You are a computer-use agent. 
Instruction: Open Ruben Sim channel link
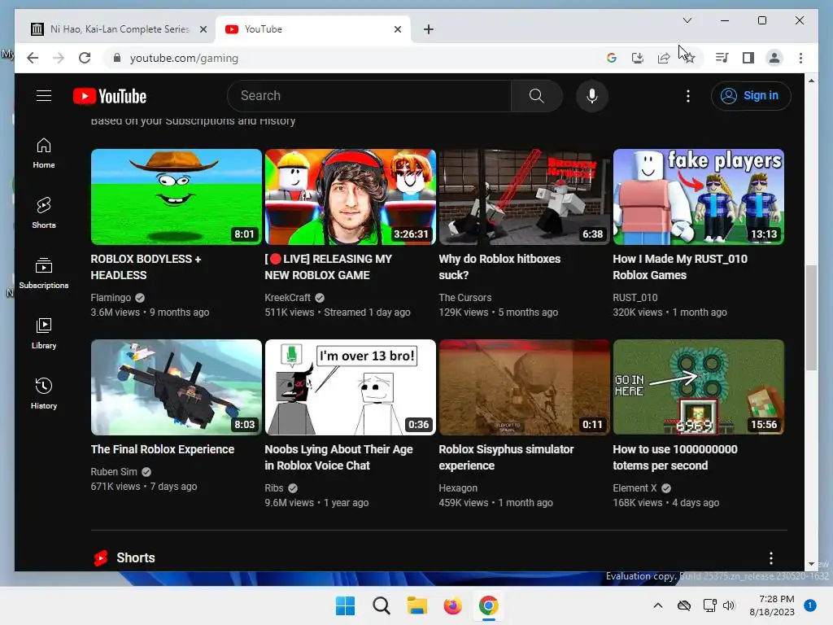point(114,471)
